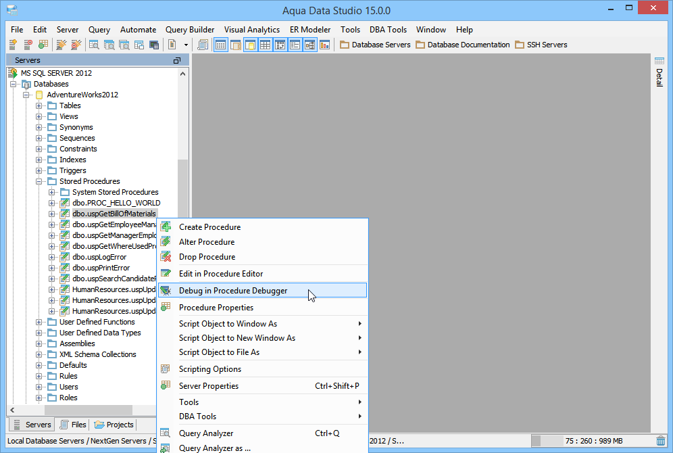Toggle the unhighlighted window-with-sidebar toolbar button
Screen dimensions: 673x453
pyautogui.click(x=236, y=44)
